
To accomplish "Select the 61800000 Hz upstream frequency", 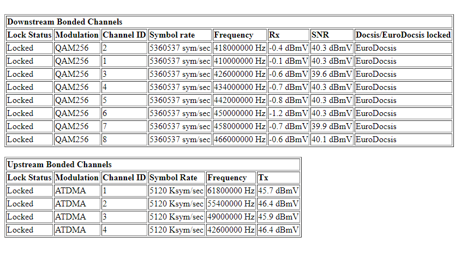I will coord(231,191).
